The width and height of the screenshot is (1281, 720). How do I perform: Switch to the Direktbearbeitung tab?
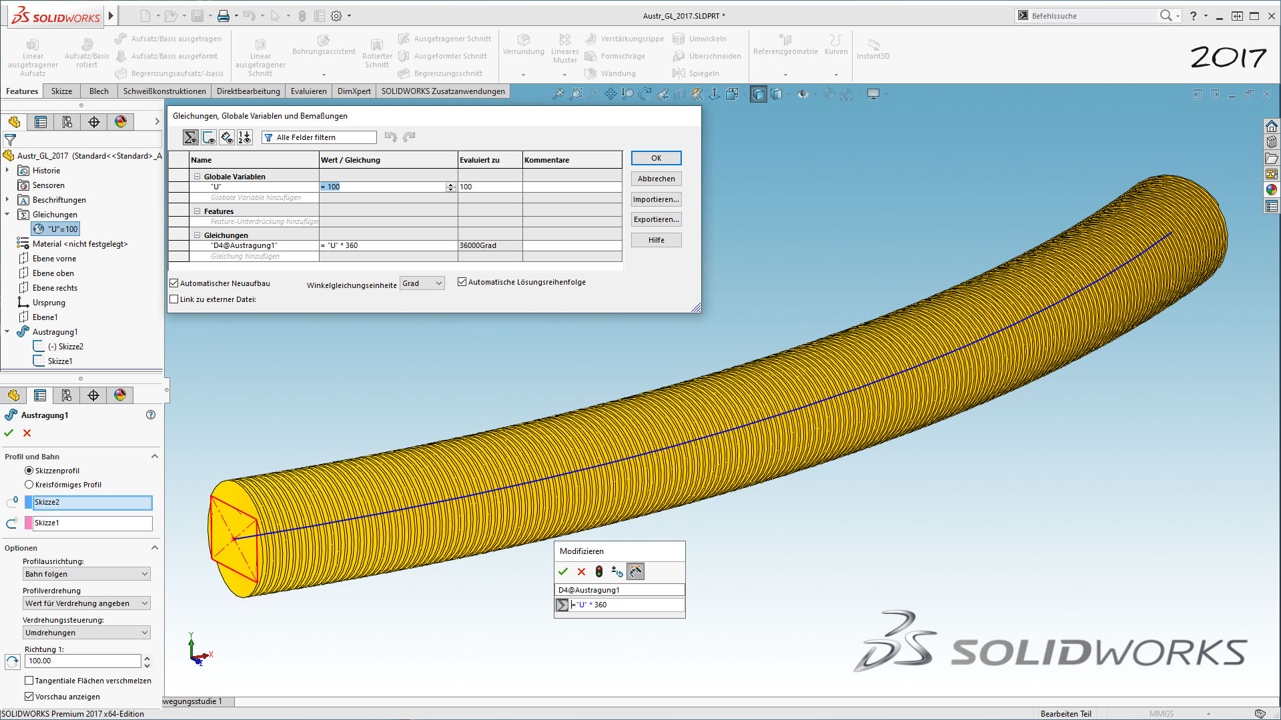click(248, 91)
